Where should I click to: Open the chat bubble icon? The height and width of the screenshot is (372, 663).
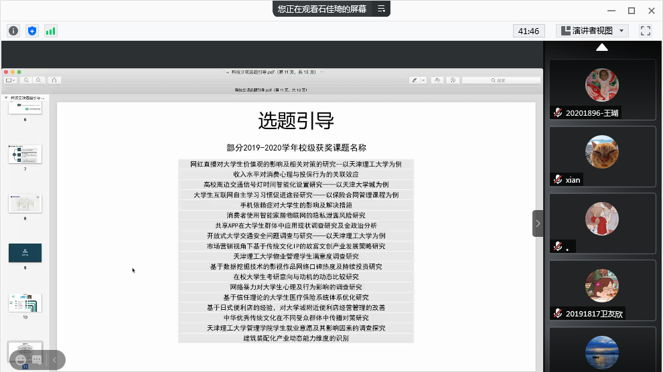click(x=37, y=360)
